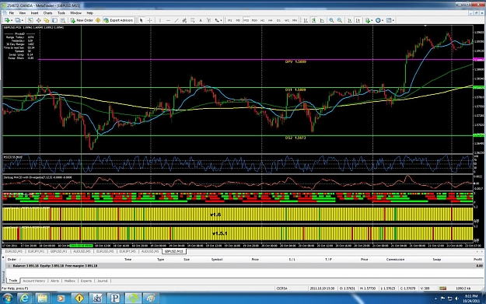Viewport: 486px width, 304px height.
Task: Select the Horizontal Line drawing tool
Action: pos(168,20)
